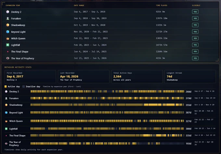Click the 1397h 18m time played value
Viewport: 221px width, 154px height.
click(162, 18)
